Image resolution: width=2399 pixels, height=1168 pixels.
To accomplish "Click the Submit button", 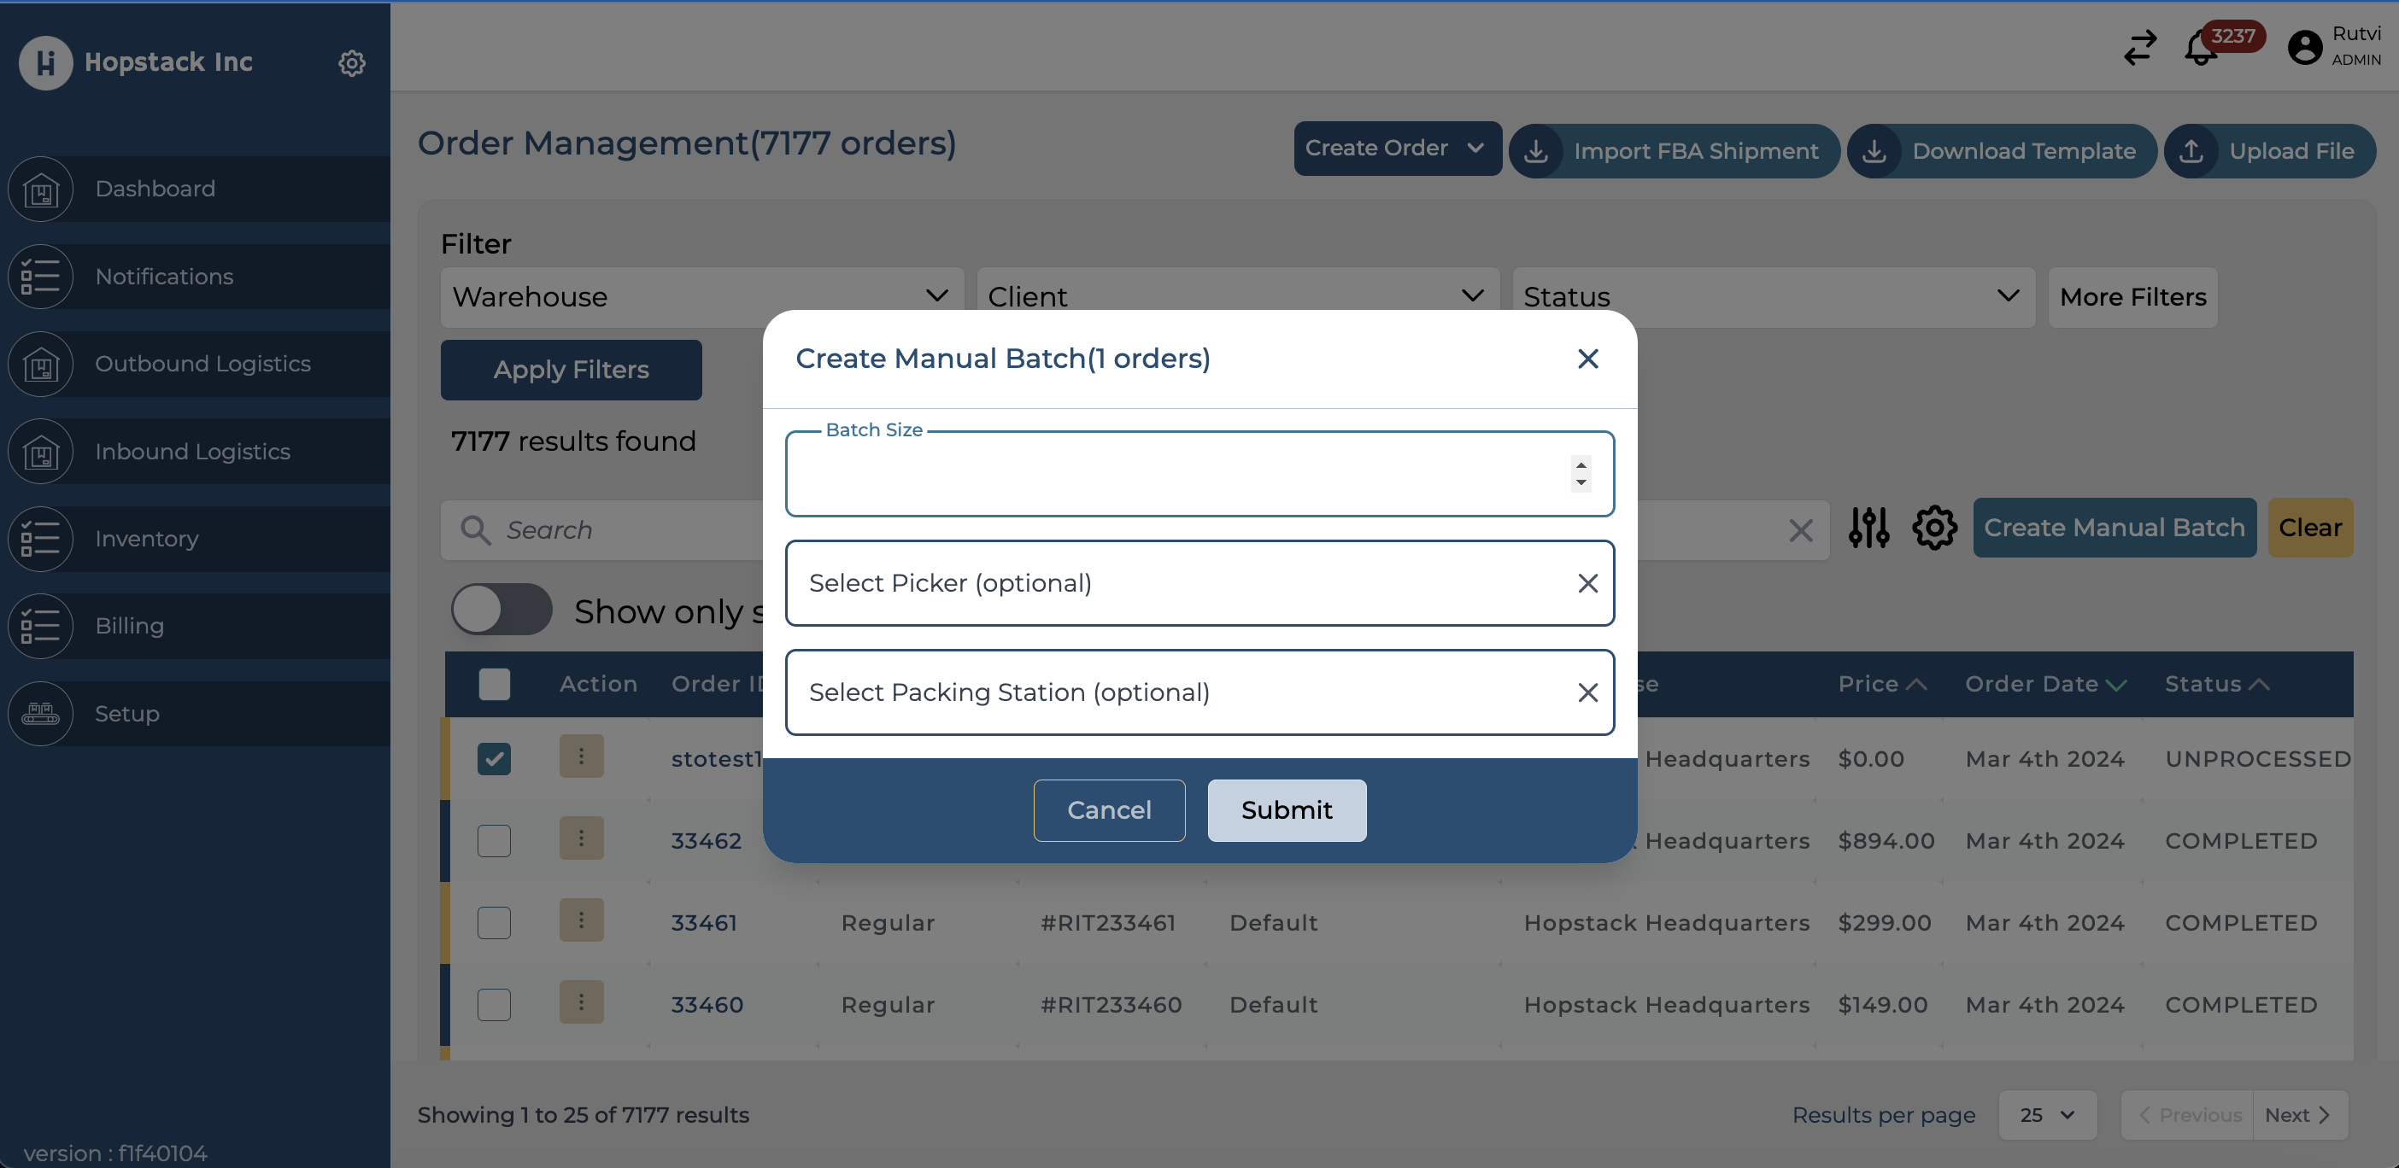I will pyautogui.click(x=1286, y=809).
